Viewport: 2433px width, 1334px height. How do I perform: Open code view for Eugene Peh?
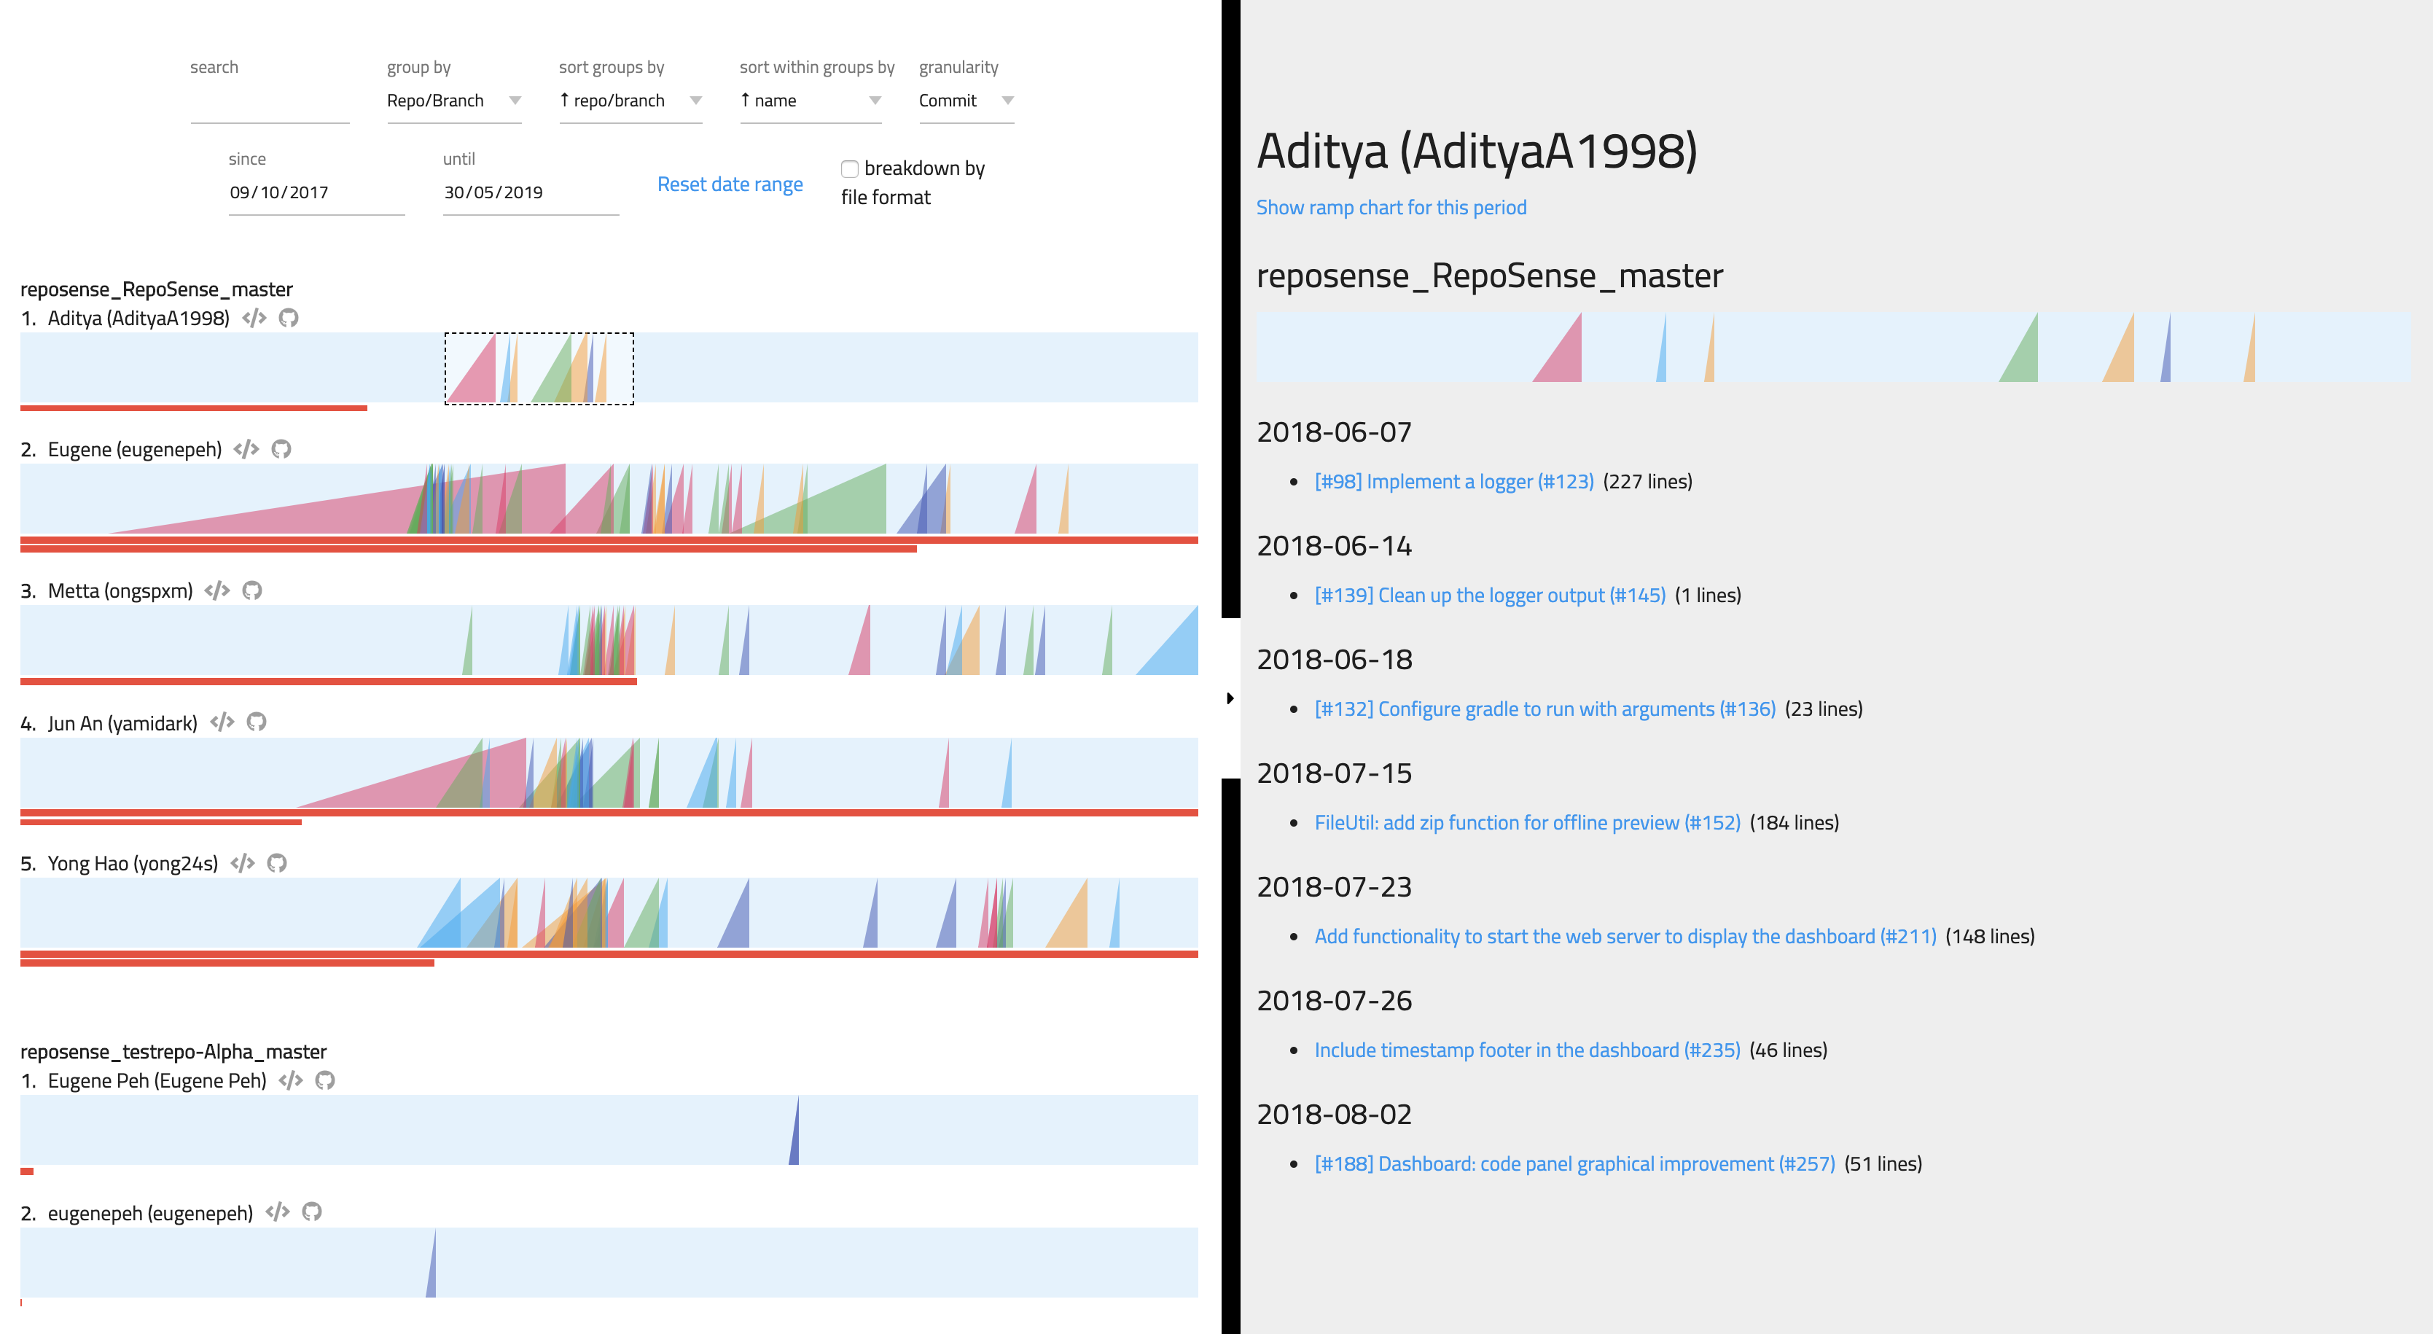coord(292,1080)
